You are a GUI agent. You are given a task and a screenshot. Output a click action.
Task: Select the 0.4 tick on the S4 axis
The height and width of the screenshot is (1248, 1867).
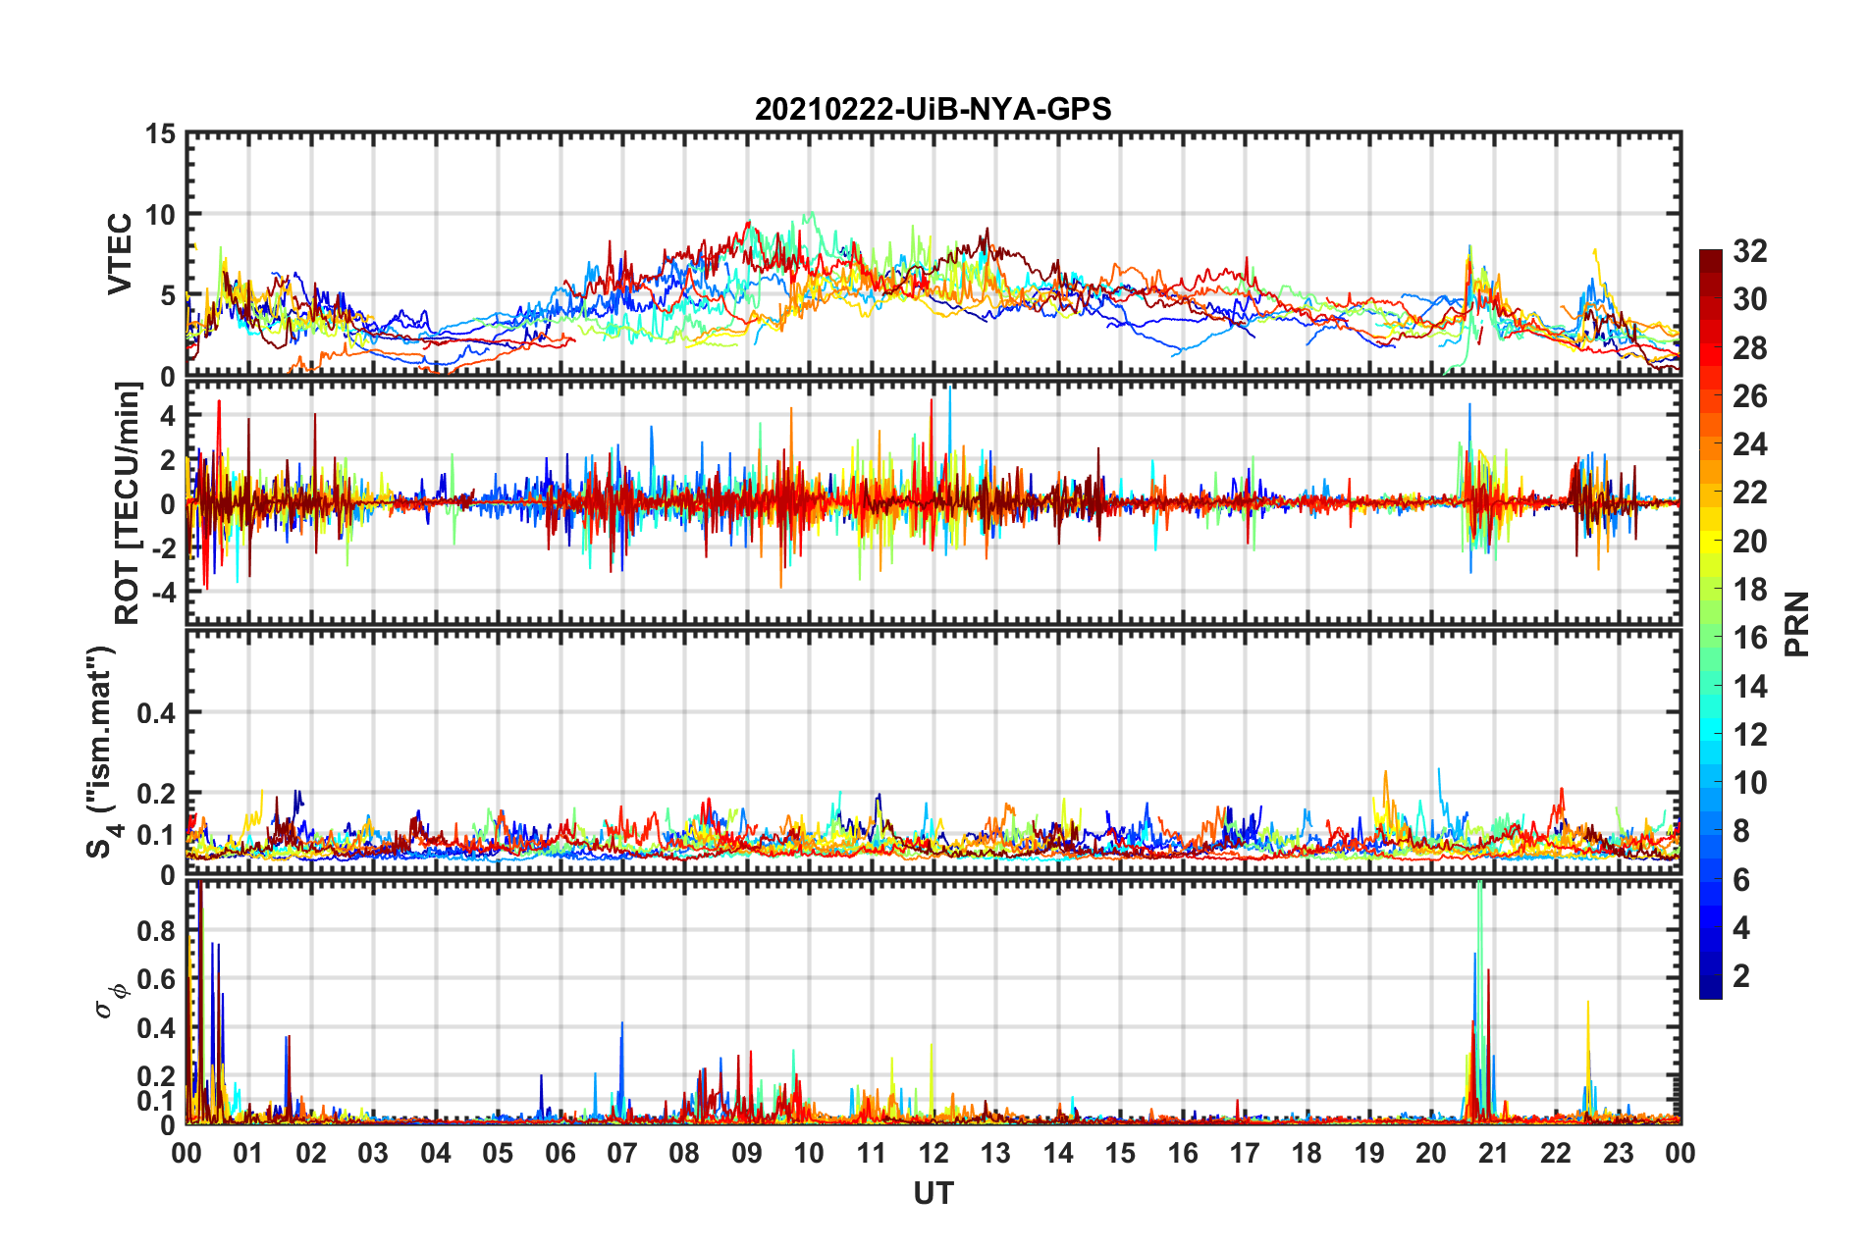(x=156, y=713)
